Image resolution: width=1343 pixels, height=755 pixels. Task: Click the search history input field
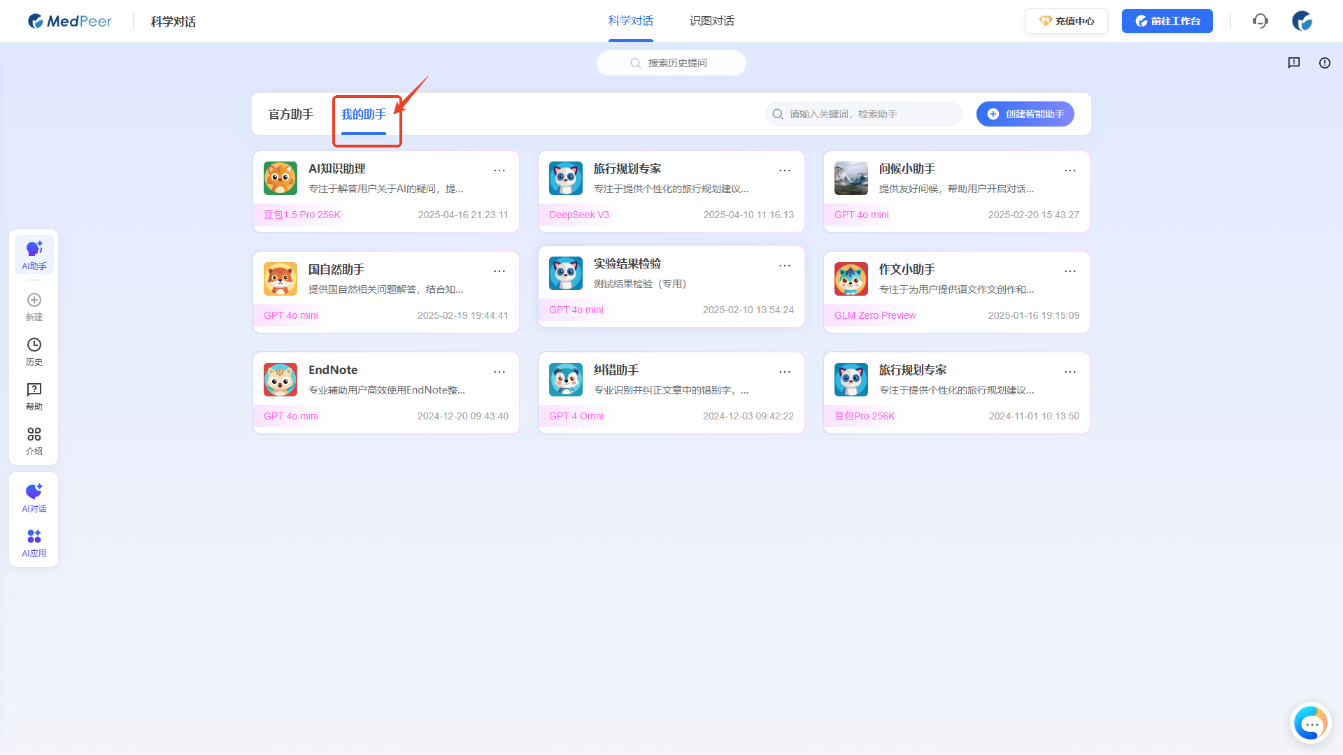(671, 62)
